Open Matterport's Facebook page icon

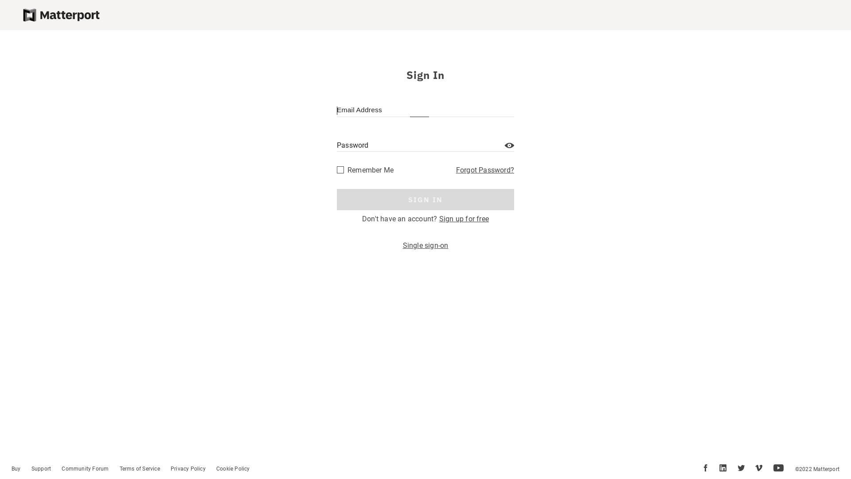tap(705, 468)
